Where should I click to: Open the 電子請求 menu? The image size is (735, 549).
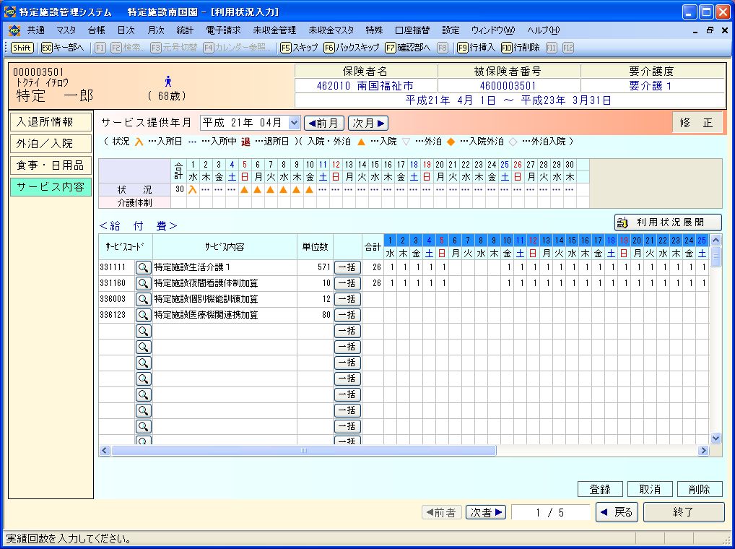[x=223, y=30]
